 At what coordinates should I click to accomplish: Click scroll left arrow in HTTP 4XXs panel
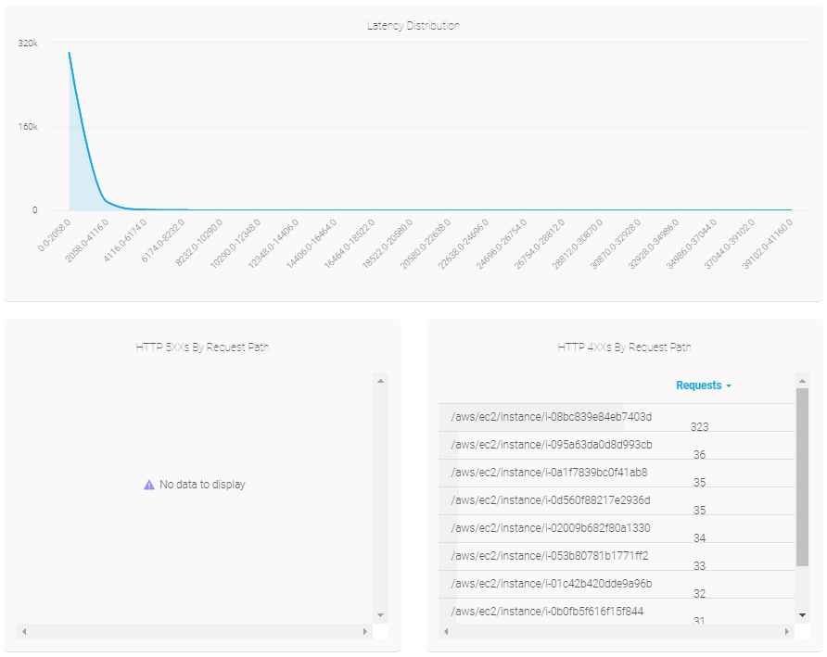[446, 632]
